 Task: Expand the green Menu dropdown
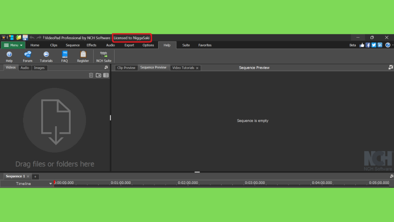(x=13, y=45)
